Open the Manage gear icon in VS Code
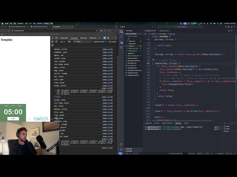237x177 pixels. [x=121, y=149]
